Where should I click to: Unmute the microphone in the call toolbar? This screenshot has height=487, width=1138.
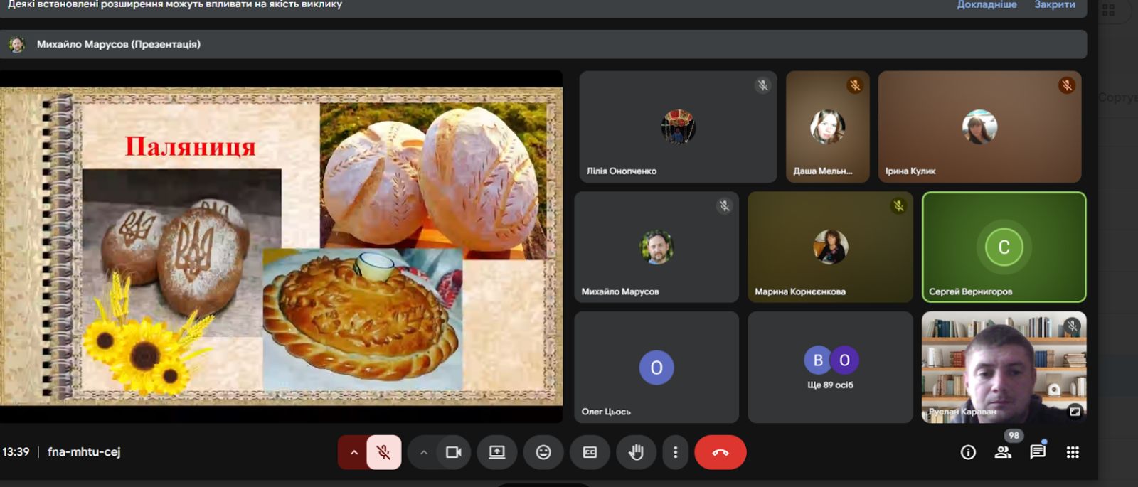click(383, 452)
